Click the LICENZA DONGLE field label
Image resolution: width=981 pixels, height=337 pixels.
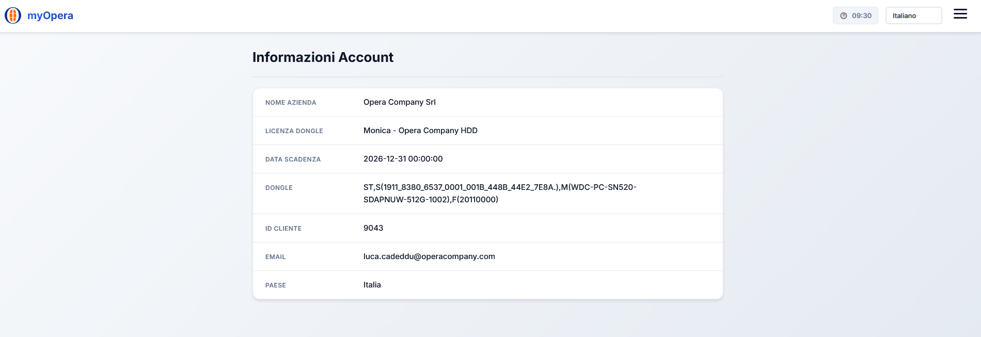[294, 131]
